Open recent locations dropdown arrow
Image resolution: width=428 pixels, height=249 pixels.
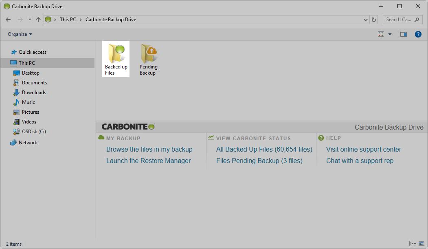(30, 20)
